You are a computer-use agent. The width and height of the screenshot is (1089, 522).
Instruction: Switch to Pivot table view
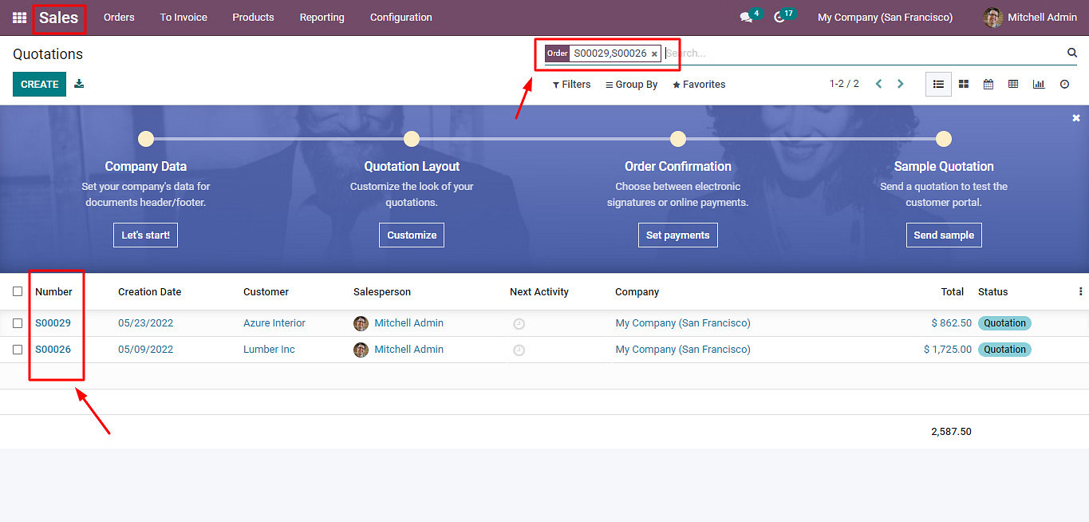coord(1013,84)
